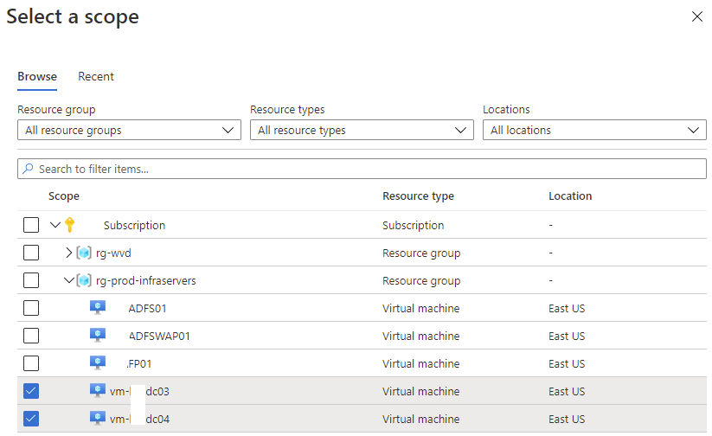The height and width of the screenshot is (436, 712).
Task: Open the Resource group dropdown
Action: pyautogui.click(x=129, y=130)
